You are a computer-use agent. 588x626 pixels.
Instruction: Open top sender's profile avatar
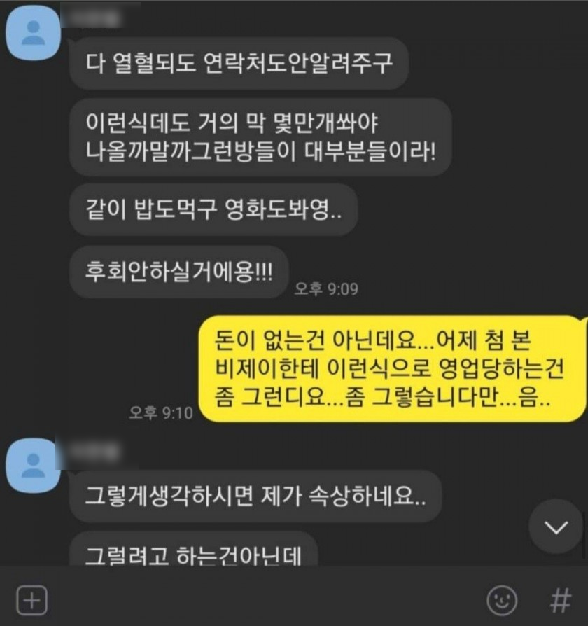(34, 33)
